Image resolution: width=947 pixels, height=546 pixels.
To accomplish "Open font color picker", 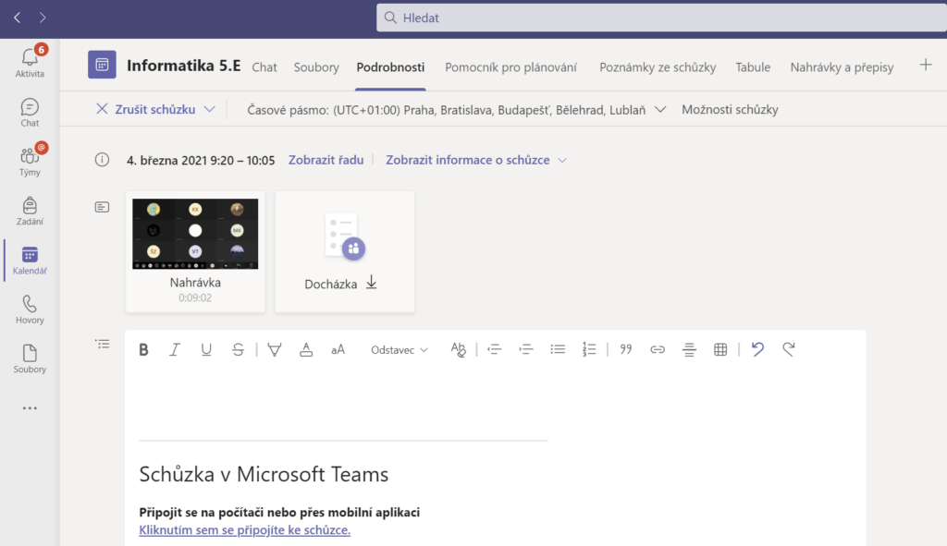I will 306,349.
